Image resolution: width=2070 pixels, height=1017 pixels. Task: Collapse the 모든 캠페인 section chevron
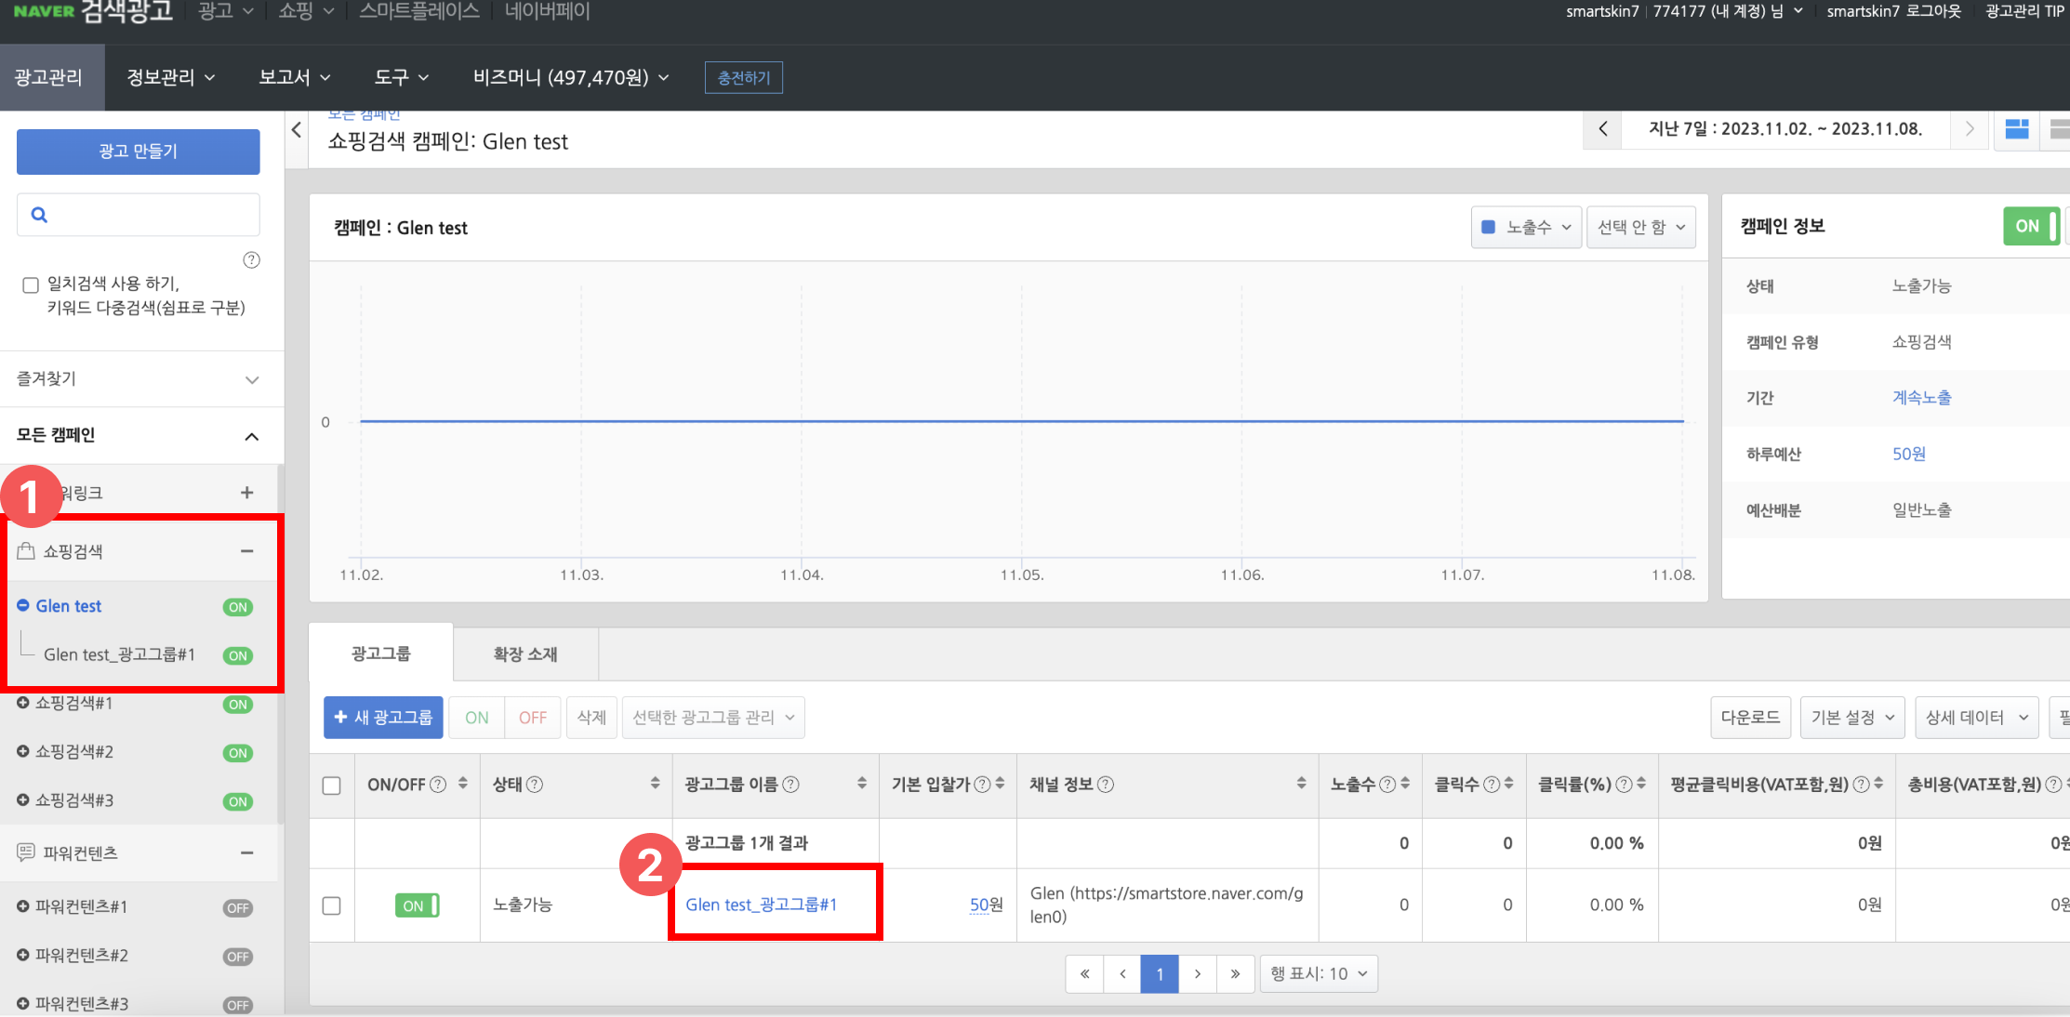point(250,435)
